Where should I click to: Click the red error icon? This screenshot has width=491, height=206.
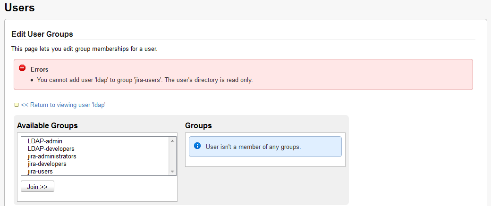pos(22,68)
